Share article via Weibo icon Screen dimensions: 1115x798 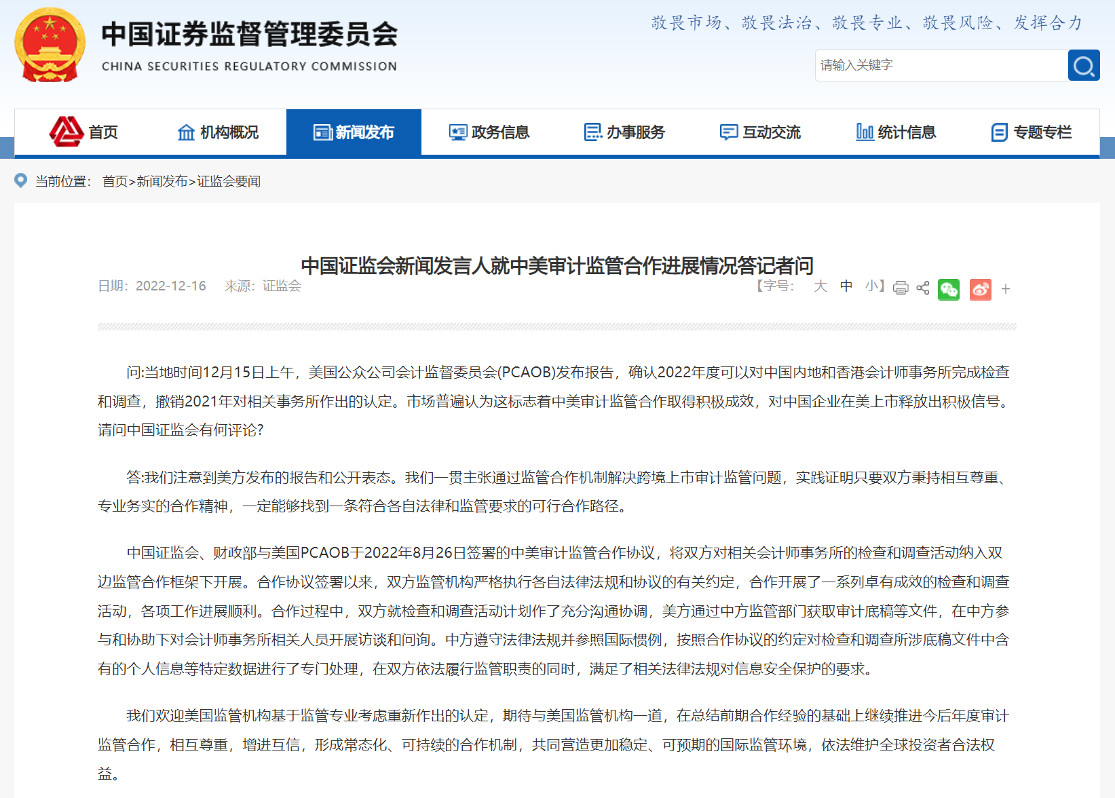pos(981,290)
